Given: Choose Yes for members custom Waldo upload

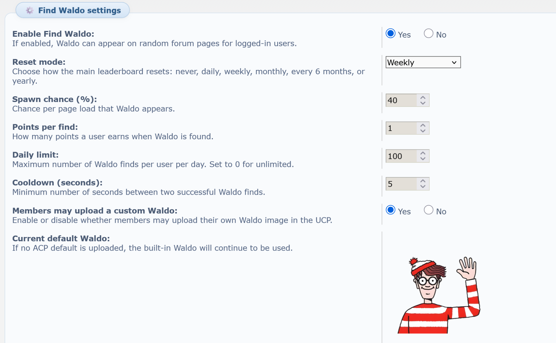Looking at the screenshot, I should pyautogui.click(x=390, y=210).
